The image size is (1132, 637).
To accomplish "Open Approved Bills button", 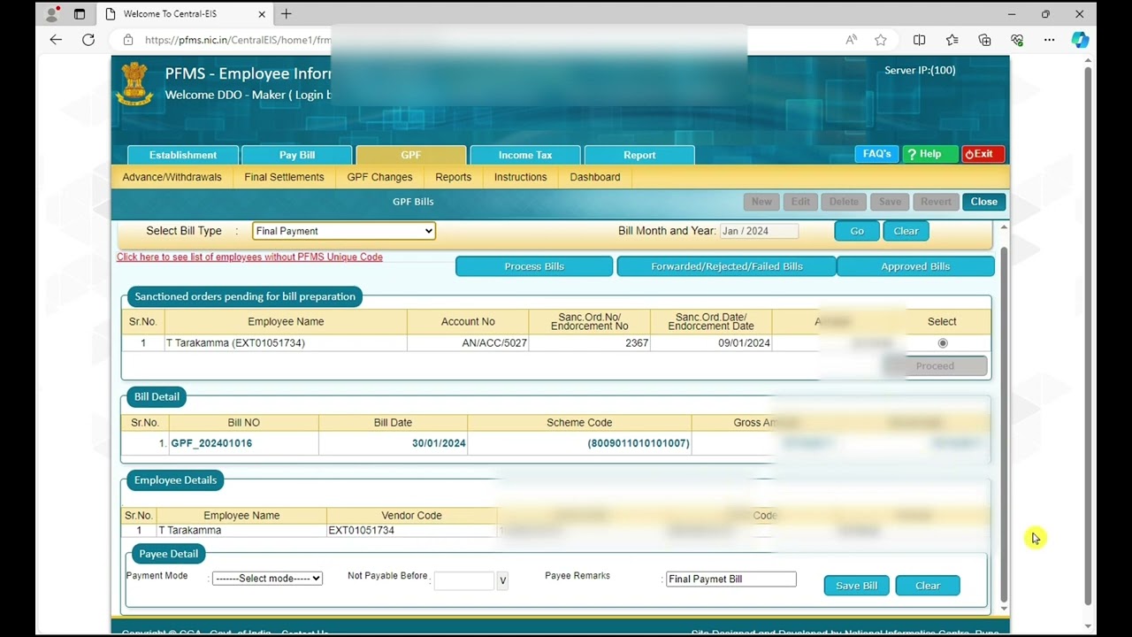I will point(915,266).
